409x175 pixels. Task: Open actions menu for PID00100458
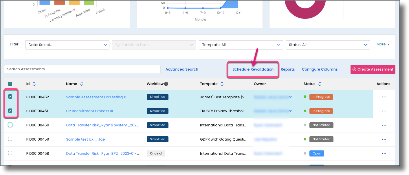[x=384, y=153]
